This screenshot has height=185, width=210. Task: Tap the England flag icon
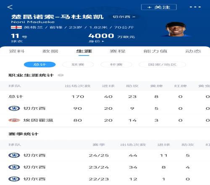pyautogui.click(x=16, y=27)
